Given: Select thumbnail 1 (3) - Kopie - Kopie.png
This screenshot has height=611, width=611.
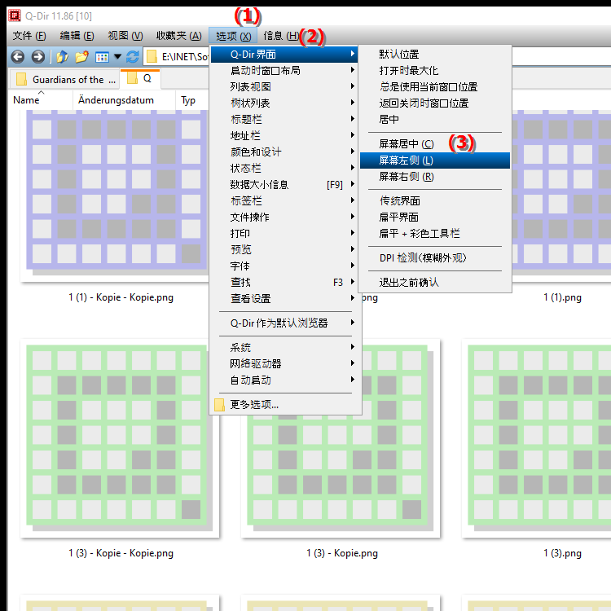Looking at the screenshot, I should 120,438.
